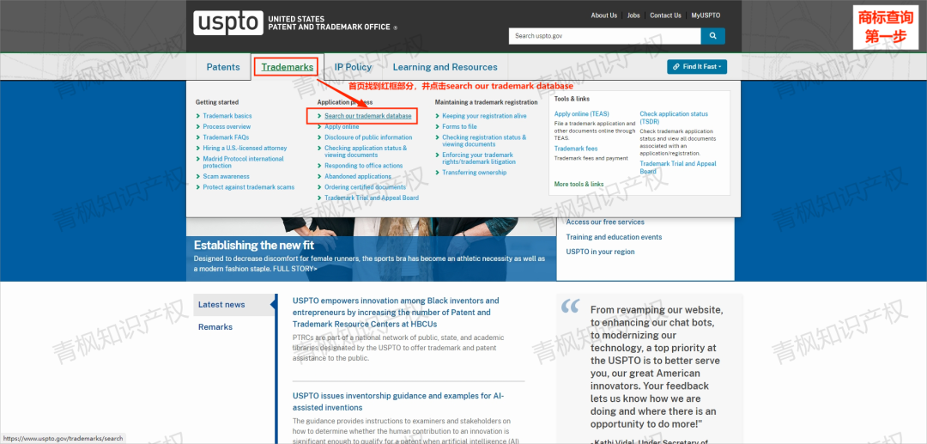927x444 pixels.
Task: Click the blue search magnifier button
Action: [712, 36]
